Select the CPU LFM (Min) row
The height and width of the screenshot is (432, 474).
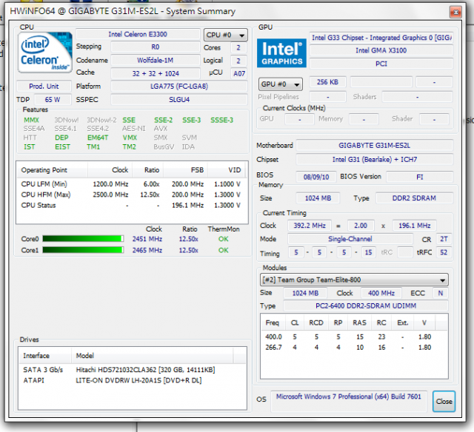click(x=131, y=184)
